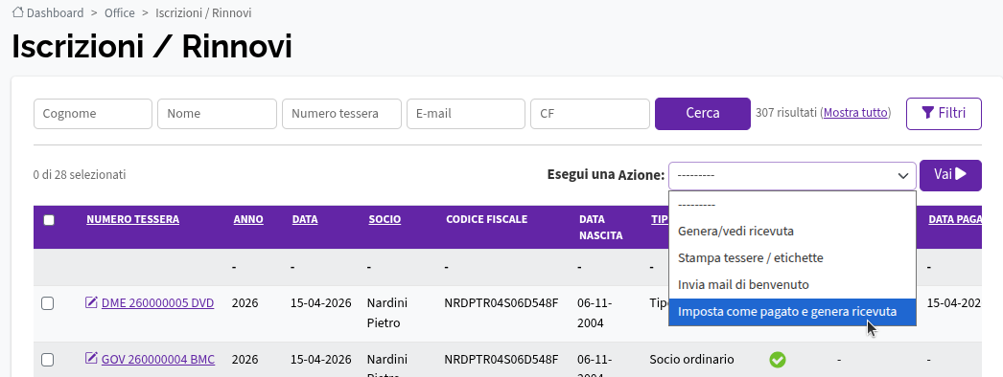This screenshot has height=377, width=1003.
Task: Toggle the select-all checkbox in table header
Action: 49,220
